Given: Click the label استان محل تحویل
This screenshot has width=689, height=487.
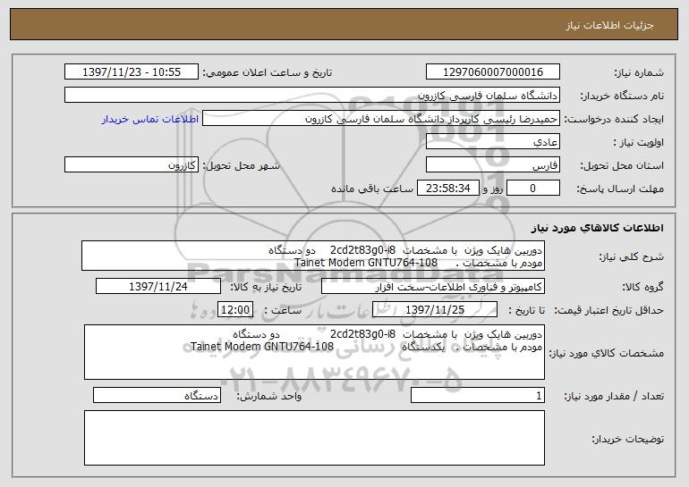Looking at the screenshot, I should click(x=622, y=165).
